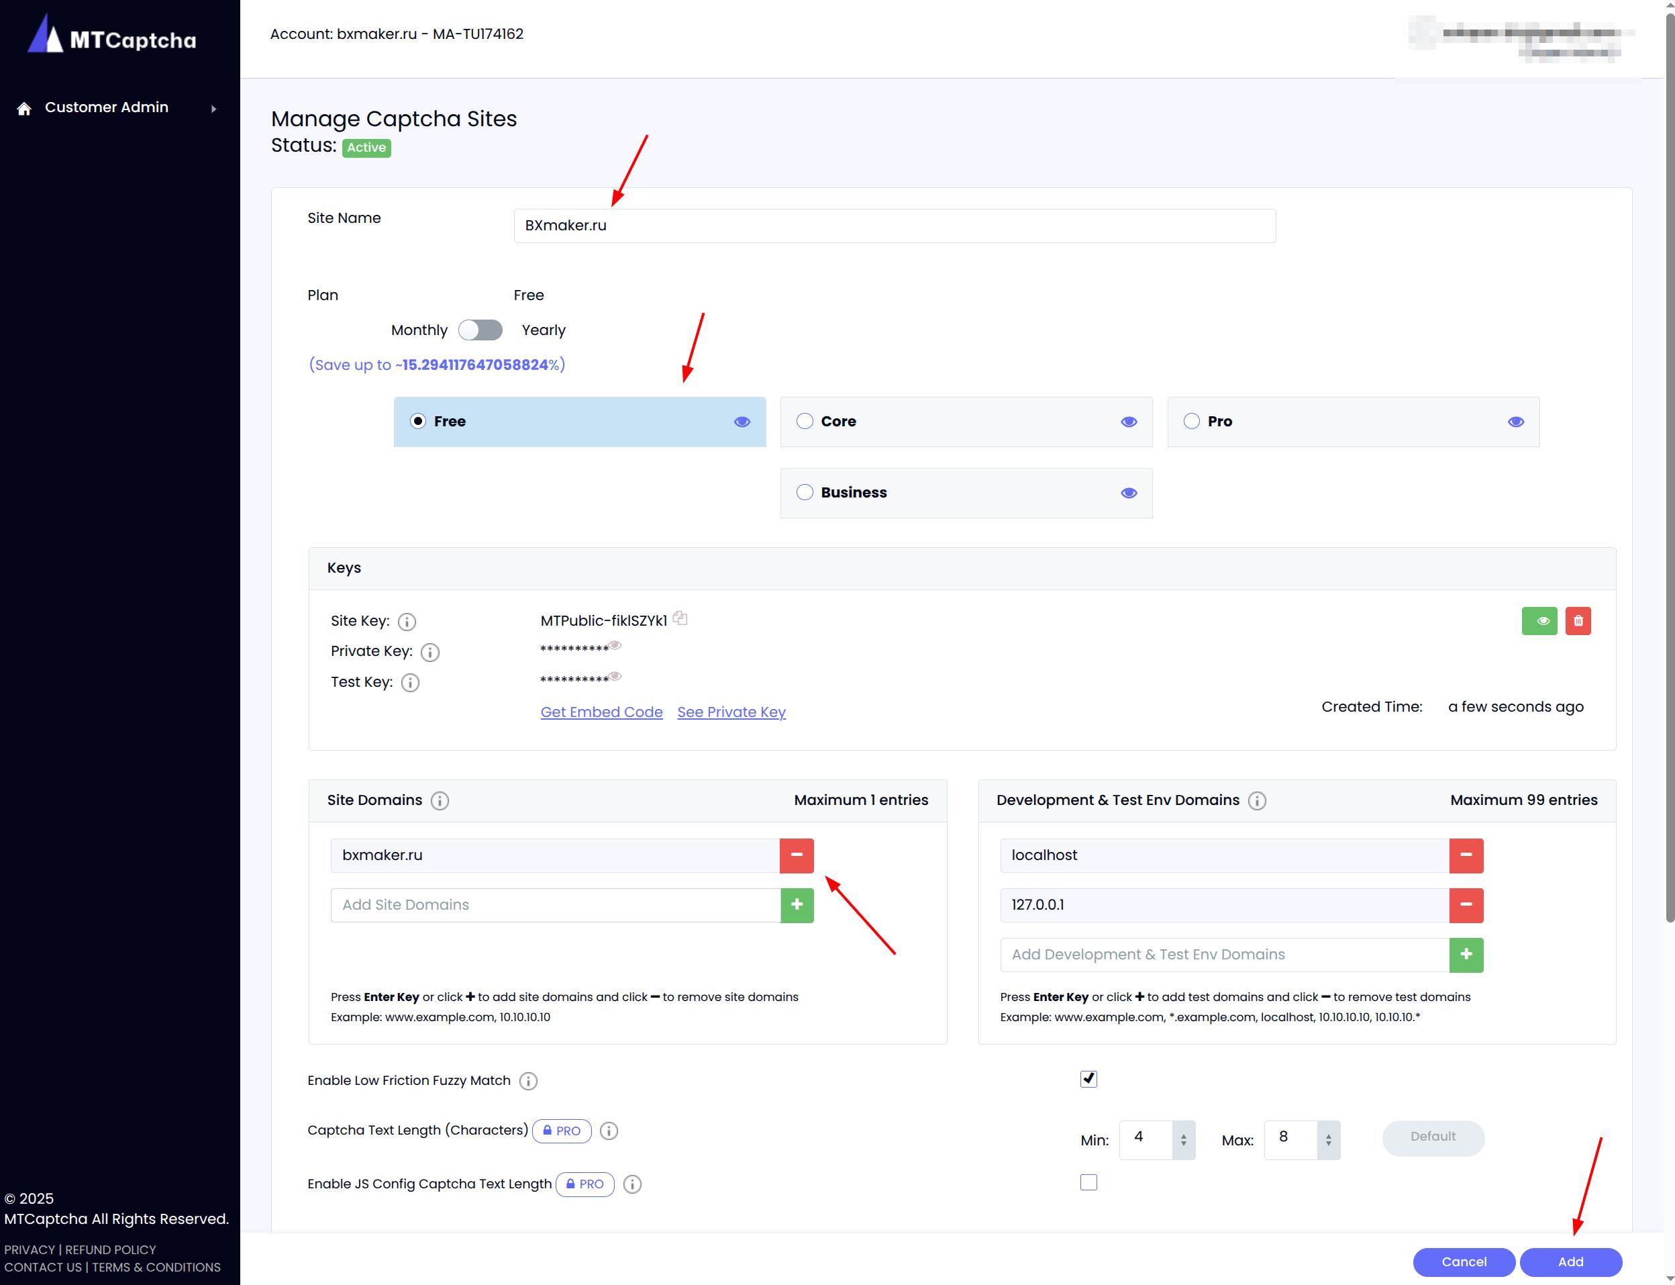This screenshot has height=1285, width=1675.
Task: Click the Site Name input field
Action: [x=894, y=226]
